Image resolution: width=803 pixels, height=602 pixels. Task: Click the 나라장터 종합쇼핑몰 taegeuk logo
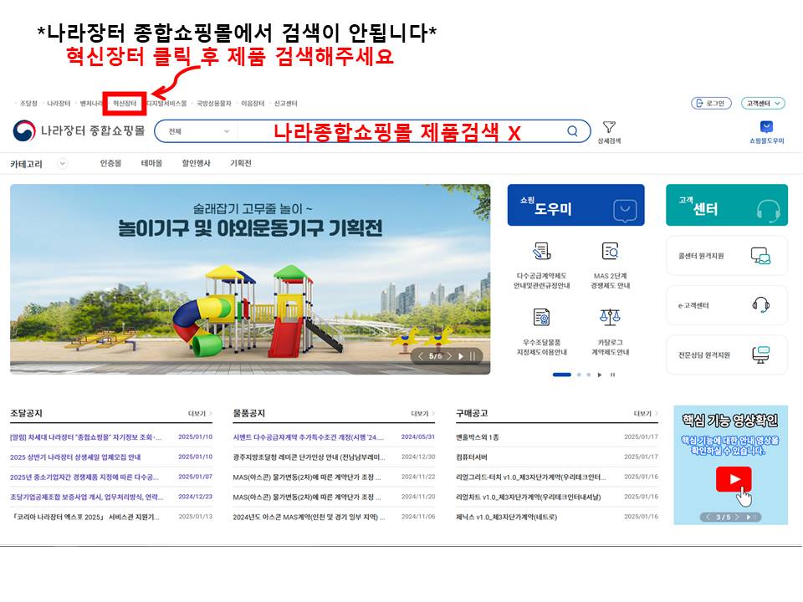click(x=24, y=131)
